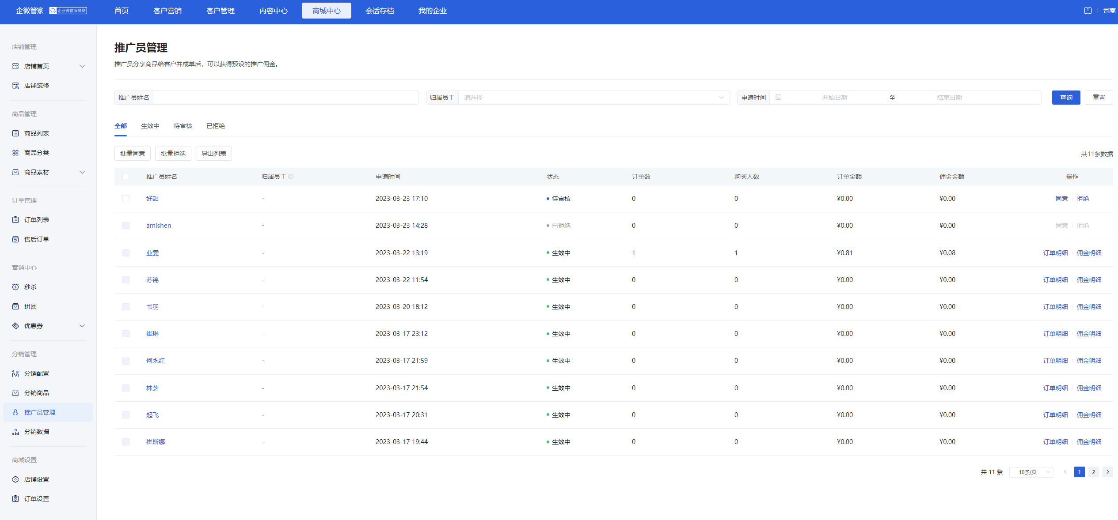Open the 10条/页 page size dropdown

[x=1031, y=472]
